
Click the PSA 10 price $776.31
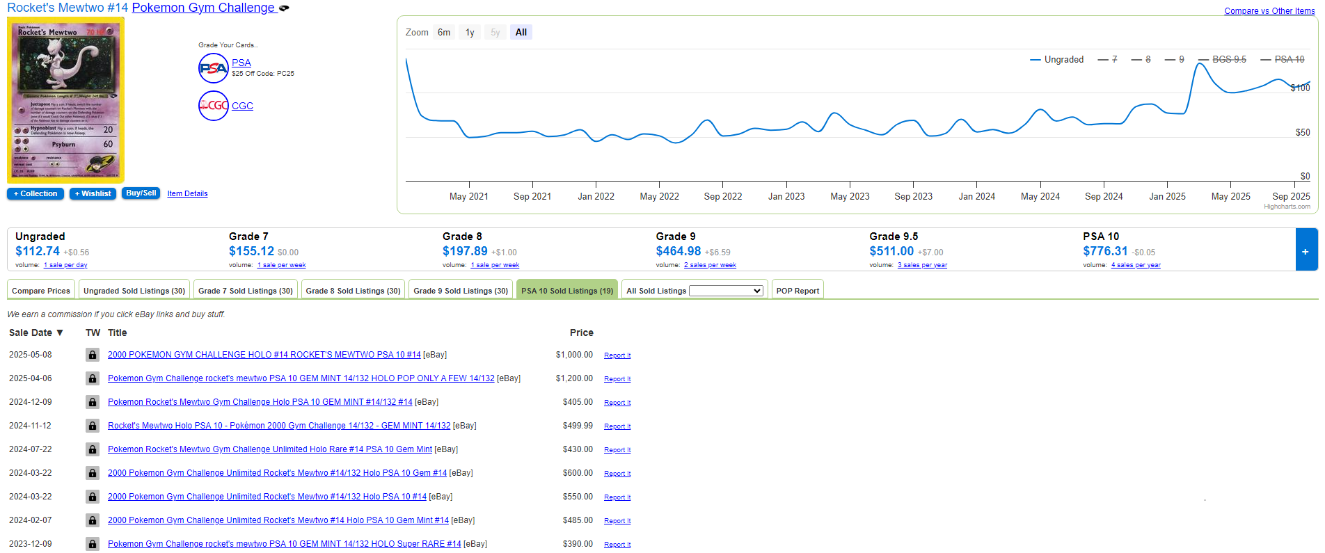pyautogui.click(x=1105, y=251)
